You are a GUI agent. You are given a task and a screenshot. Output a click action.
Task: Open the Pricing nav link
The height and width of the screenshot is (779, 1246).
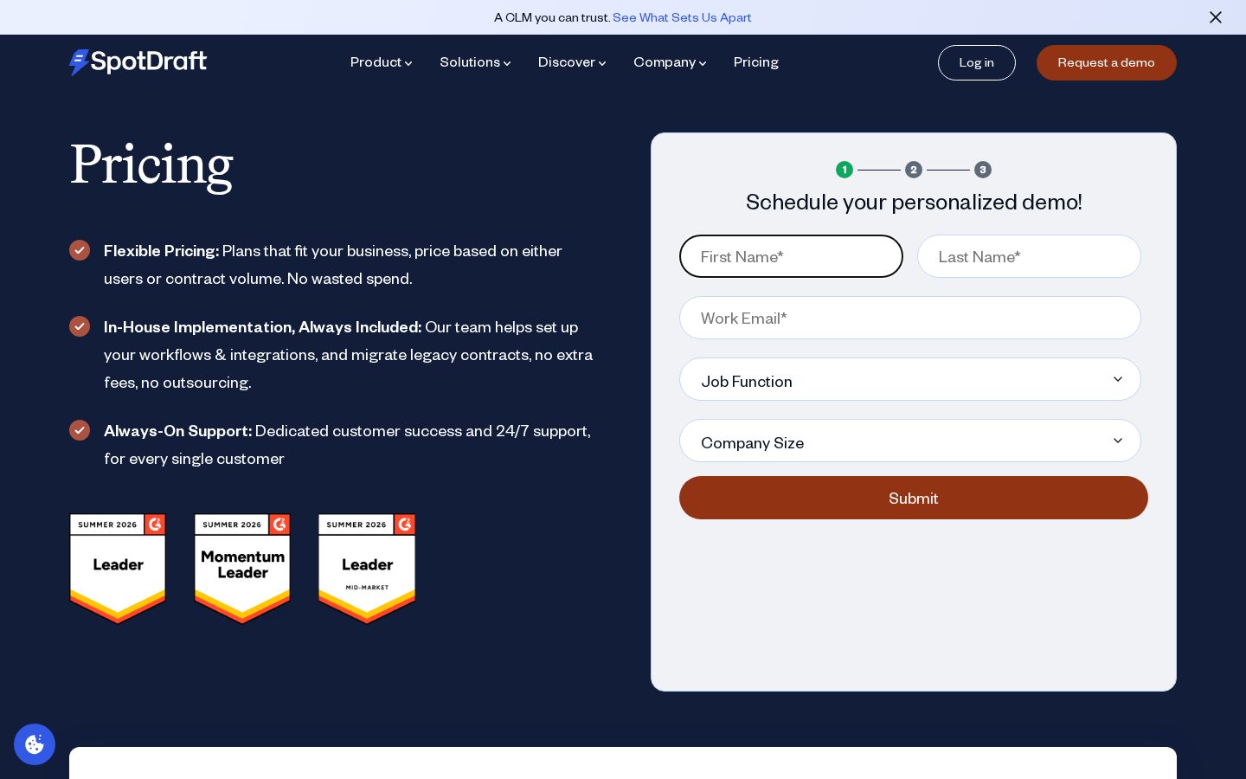[756, 62]
